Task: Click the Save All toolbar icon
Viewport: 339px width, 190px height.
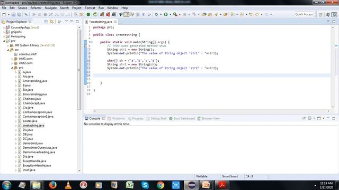Action: pos(19,14)
